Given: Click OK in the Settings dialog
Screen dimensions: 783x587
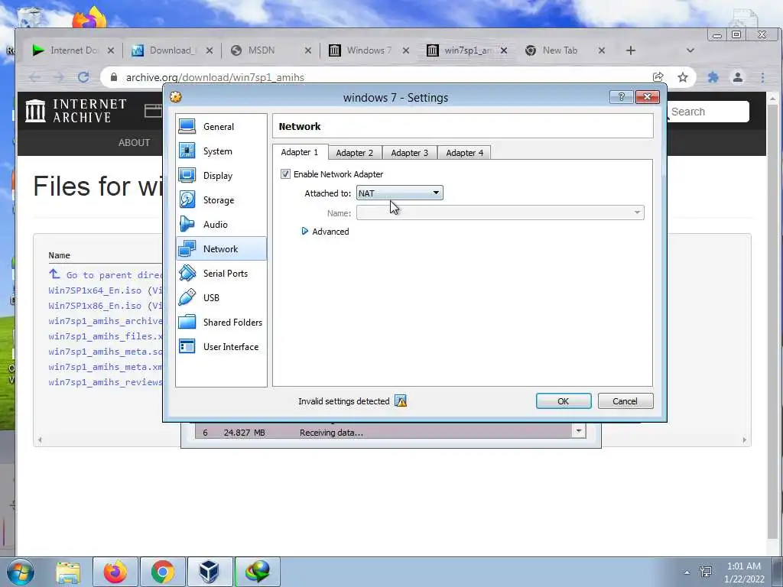Looking at the screenshot, I should pos(564,401).
